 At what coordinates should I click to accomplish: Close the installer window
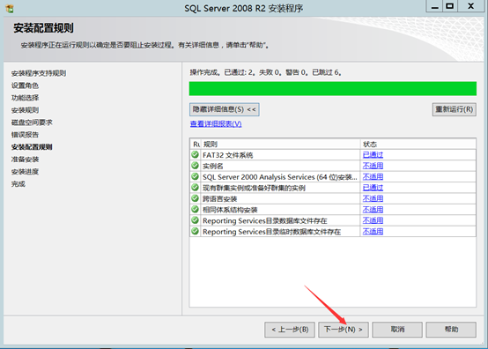(x=471, y=6)
